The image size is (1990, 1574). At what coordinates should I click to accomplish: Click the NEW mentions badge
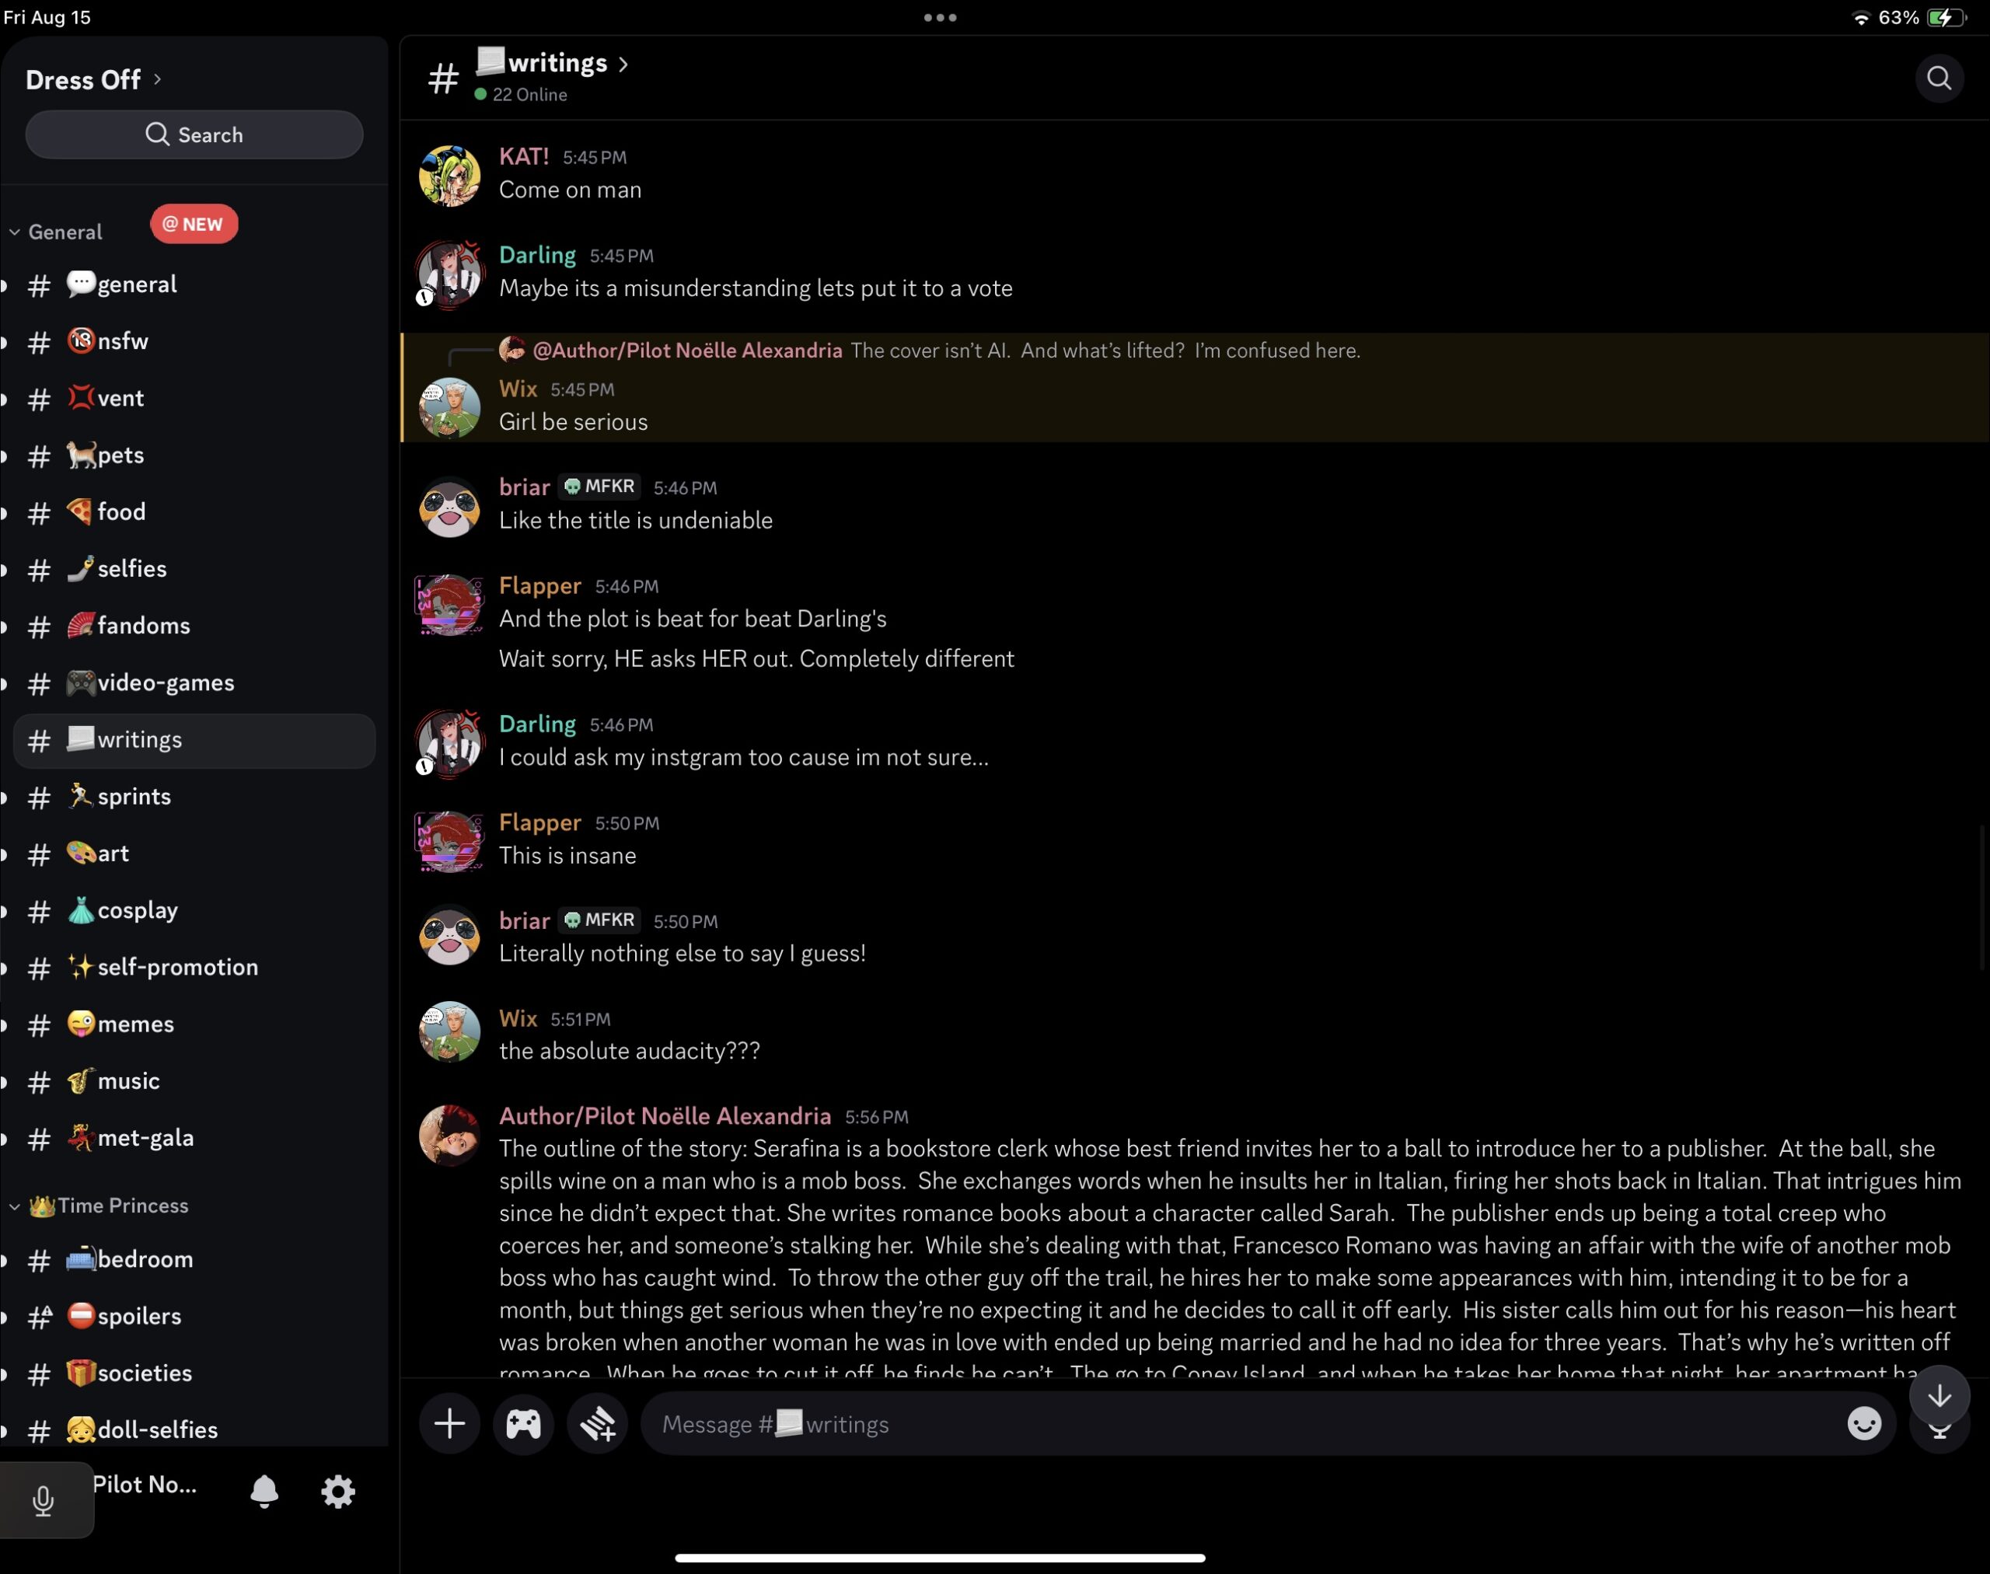click(194, 224)
